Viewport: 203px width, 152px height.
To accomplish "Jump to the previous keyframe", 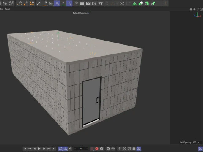I will click(x=30, y=149).
